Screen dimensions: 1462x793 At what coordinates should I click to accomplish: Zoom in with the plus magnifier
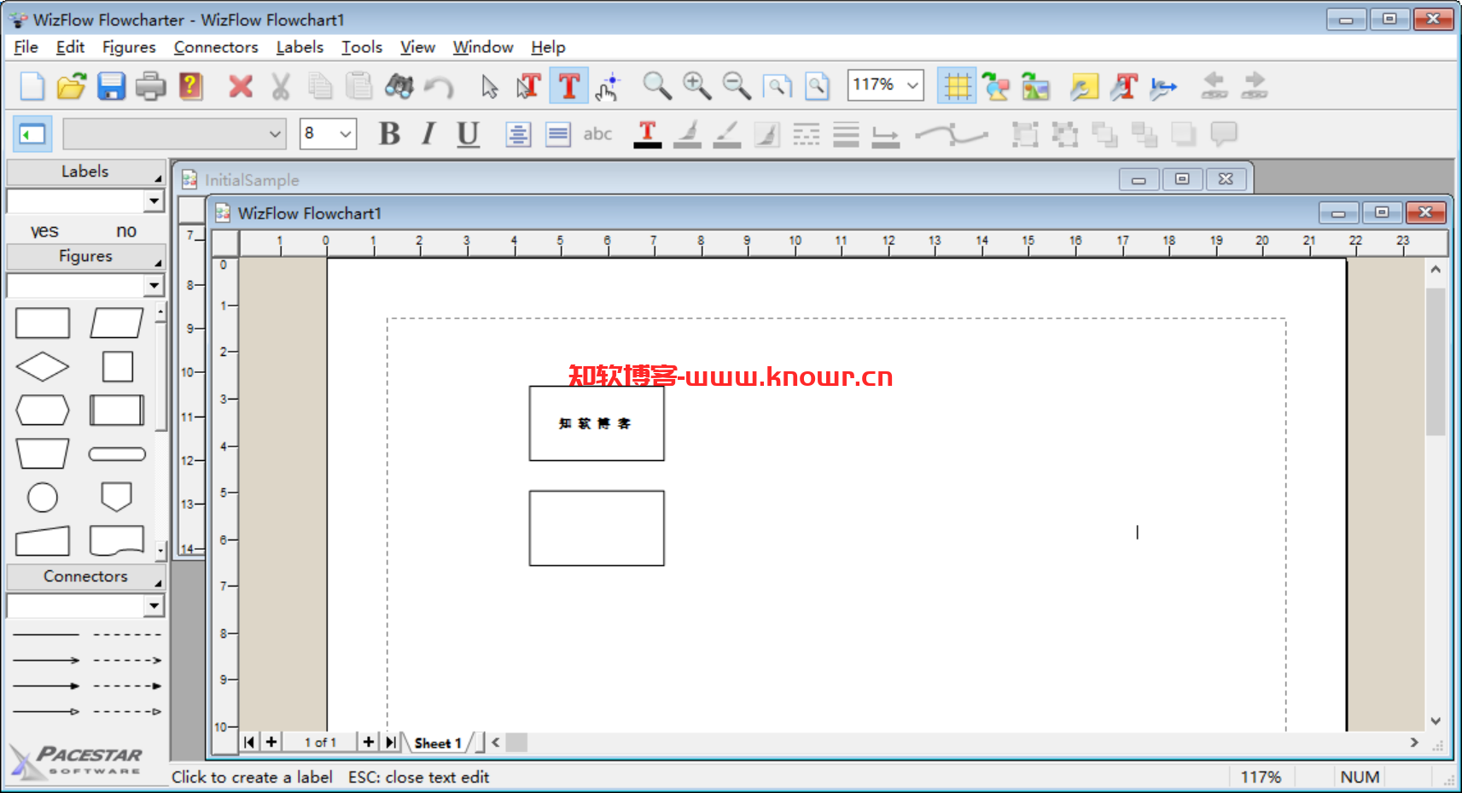point(696,86)
